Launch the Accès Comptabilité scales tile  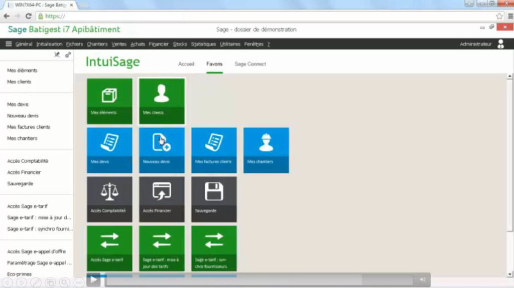point(109,199)
